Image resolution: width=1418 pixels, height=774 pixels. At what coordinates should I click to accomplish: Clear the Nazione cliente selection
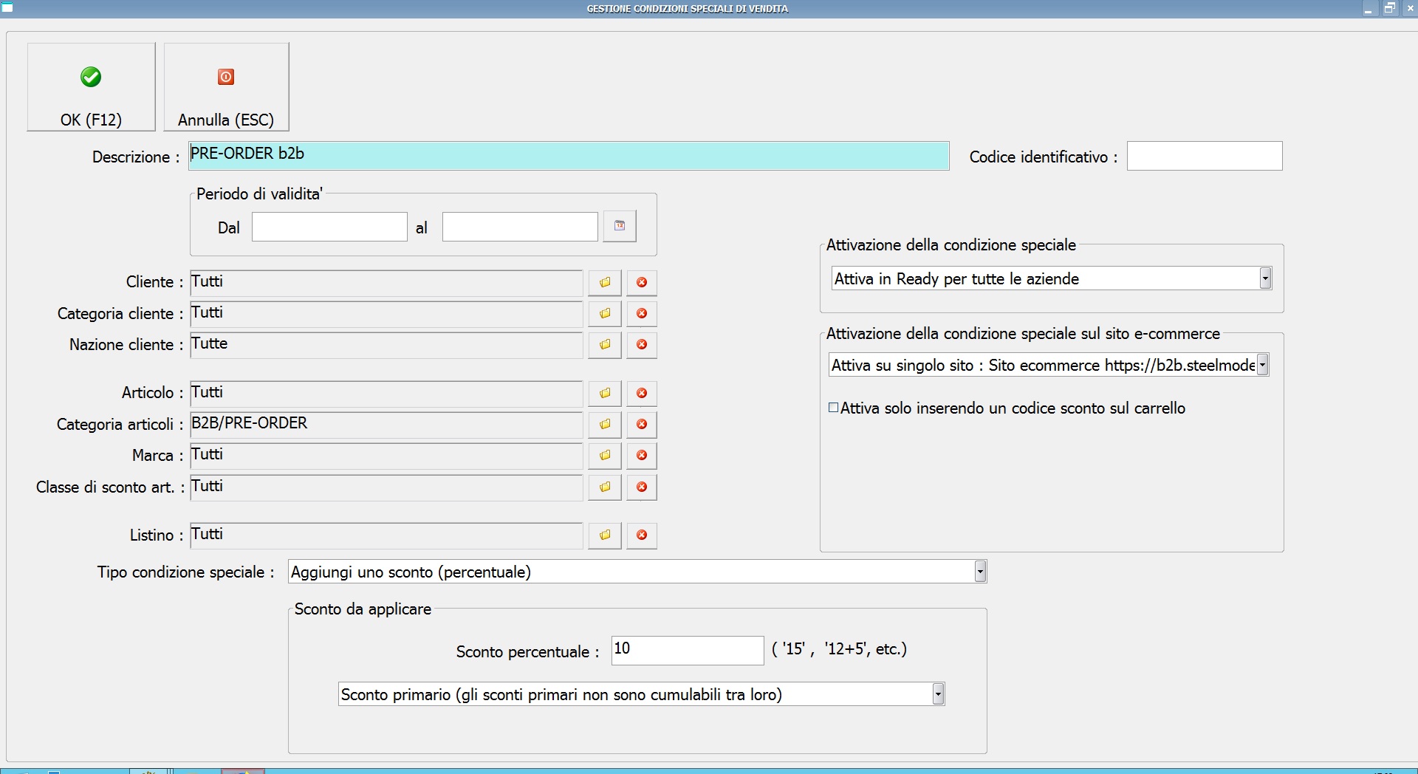[642, 345]
